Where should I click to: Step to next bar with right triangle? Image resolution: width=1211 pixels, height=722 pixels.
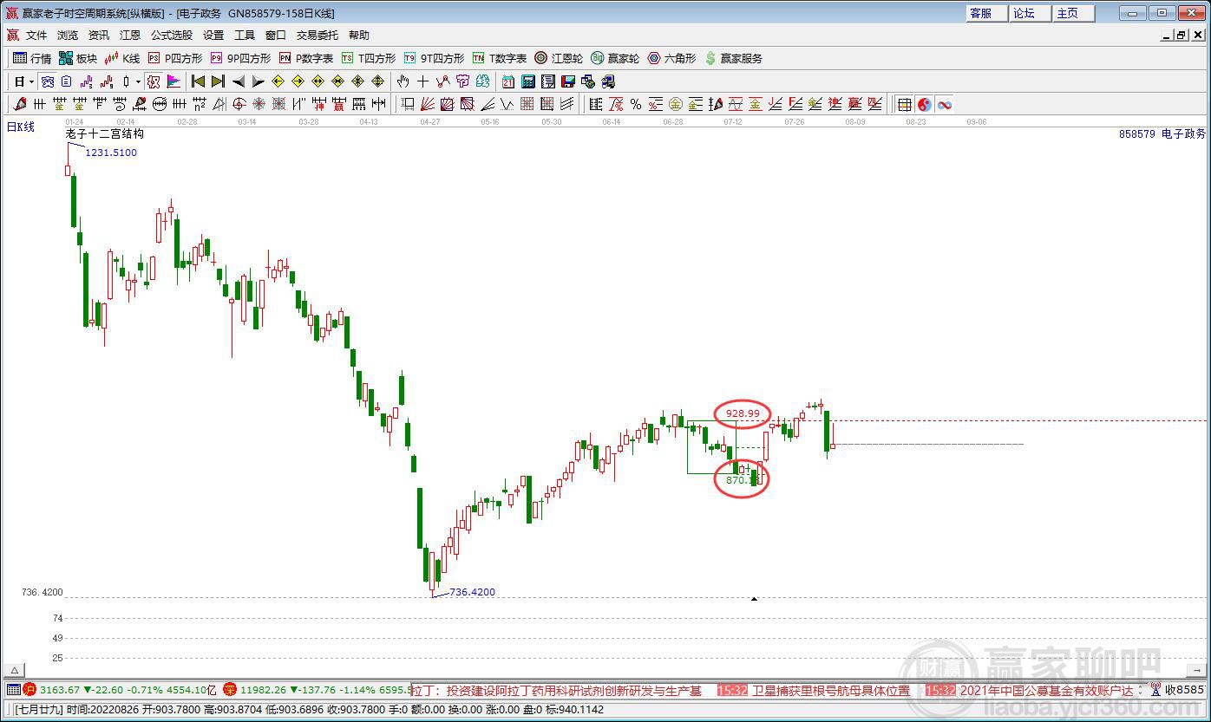(258, 81)
